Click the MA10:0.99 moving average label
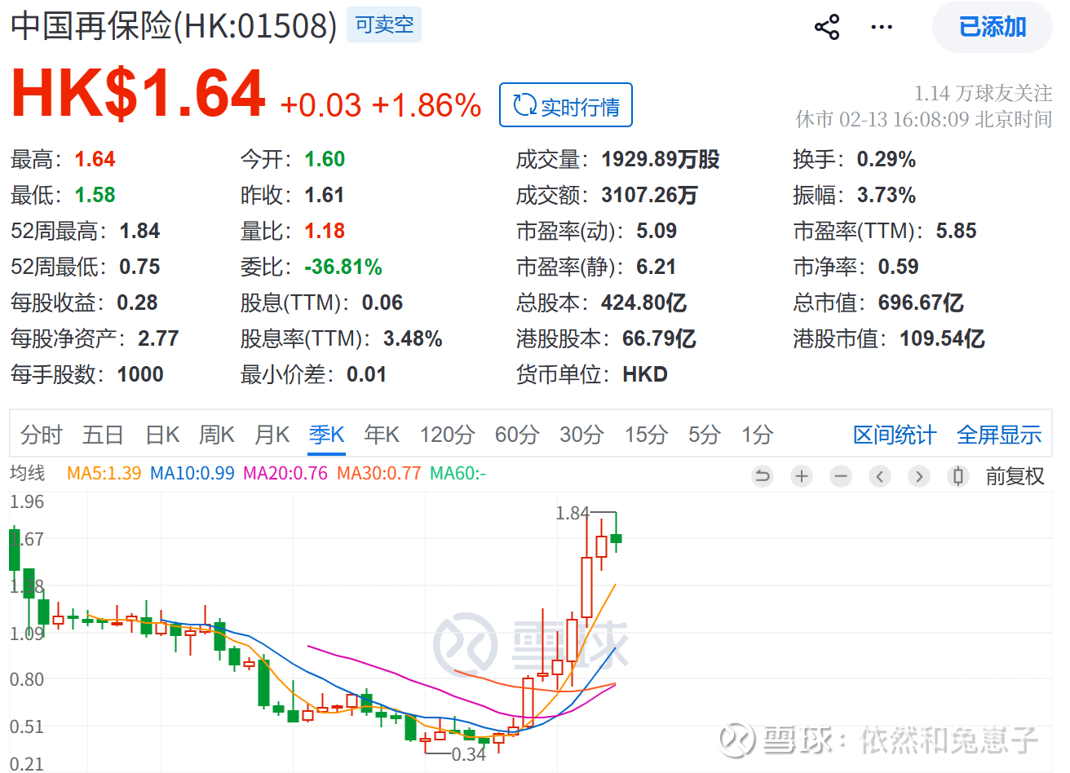1070x773 pixels. (192, 474)
